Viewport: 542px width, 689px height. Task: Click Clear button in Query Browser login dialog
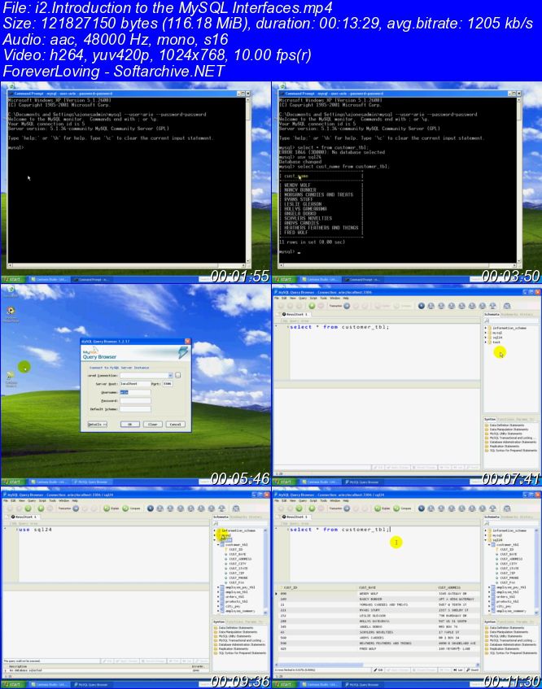(152, 424)
